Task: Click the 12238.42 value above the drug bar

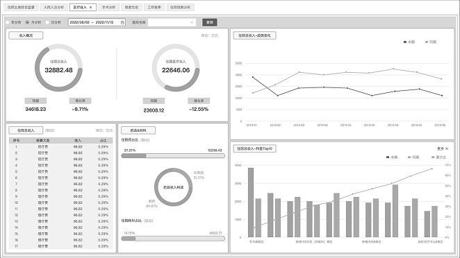Action: (x=215, y=150)
